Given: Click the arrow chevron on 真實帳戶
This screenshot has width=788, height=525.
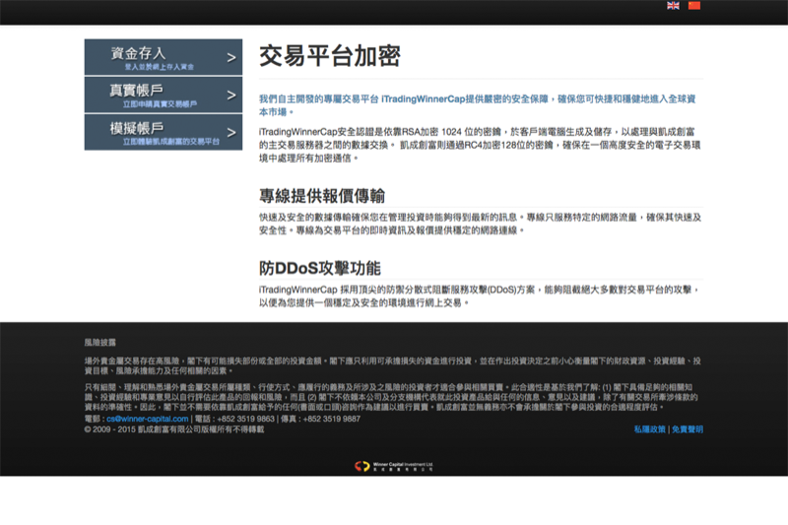Looking at the screenshot, I should (231, 95).
